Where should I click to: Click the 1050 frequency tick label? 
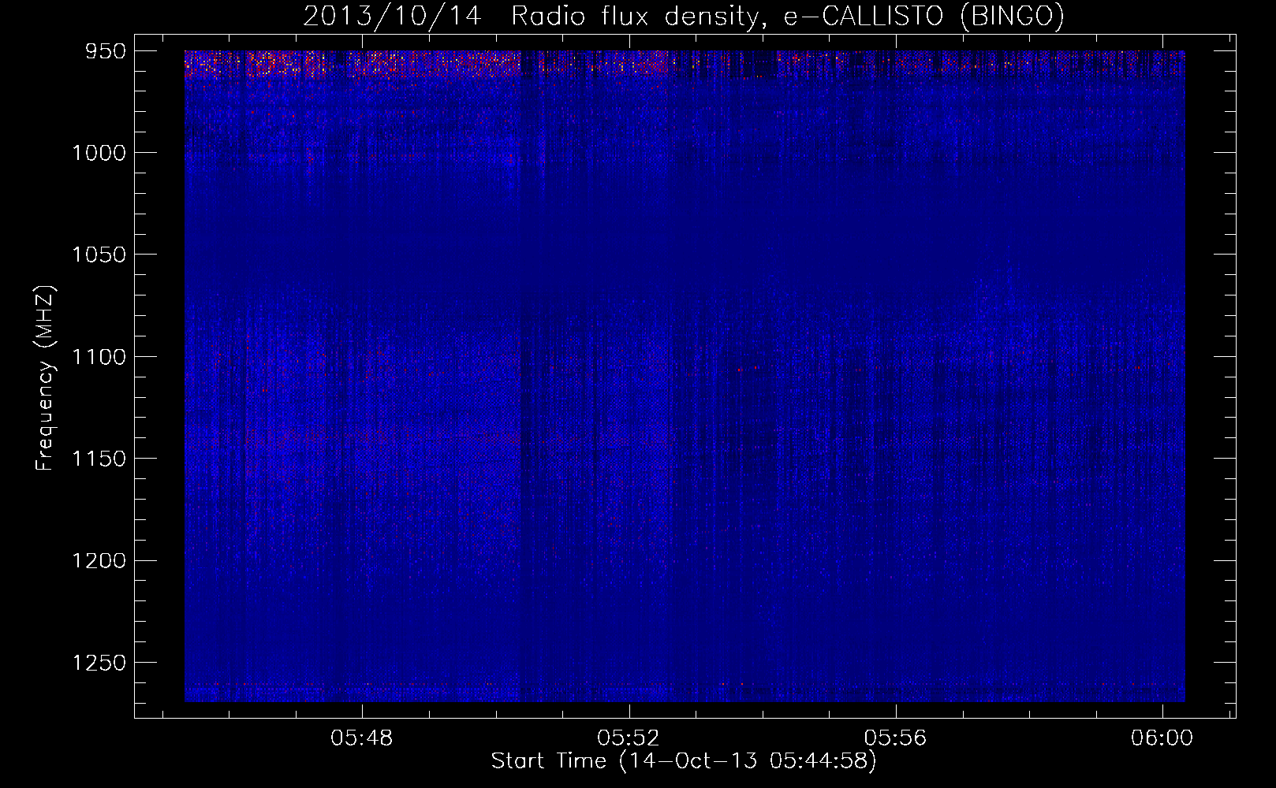coord(99,255)
